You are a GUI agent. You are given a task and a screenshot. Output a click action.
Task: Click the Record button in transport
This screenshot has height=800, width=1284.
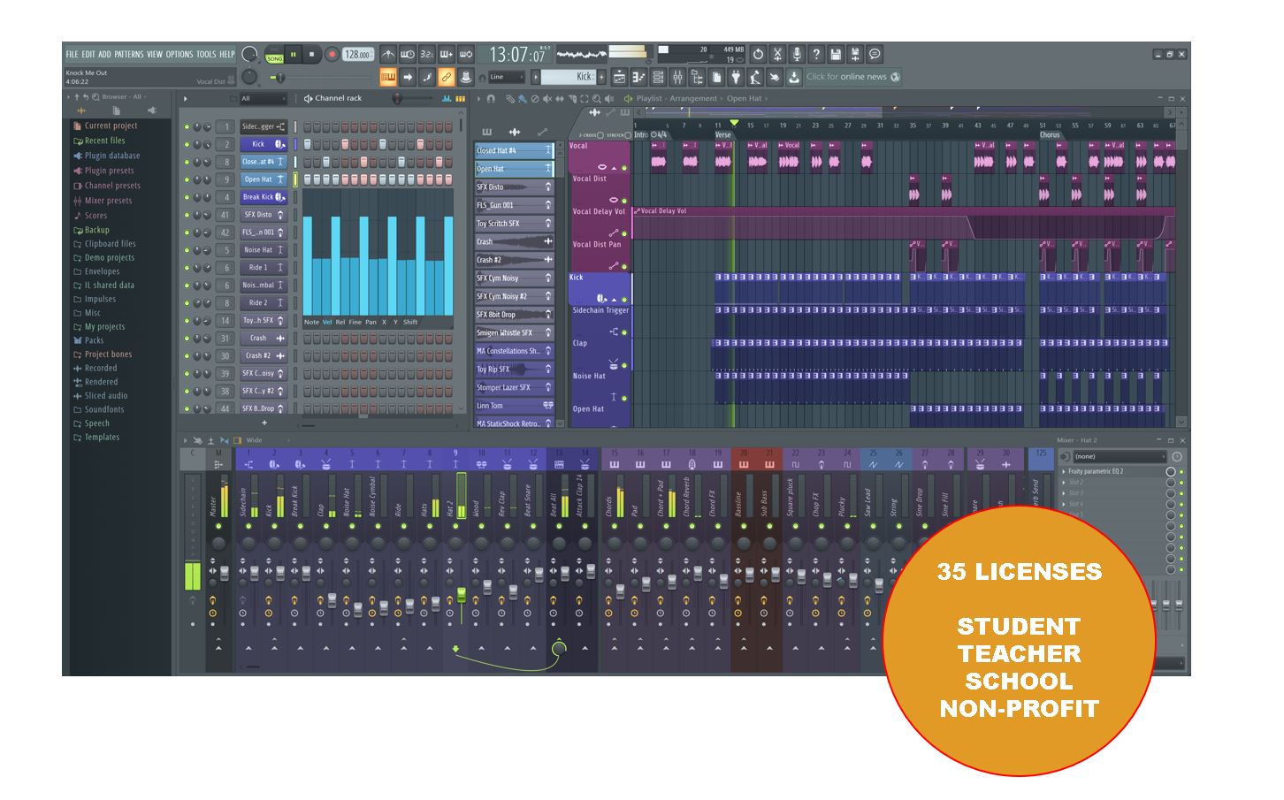pos(332,55)
